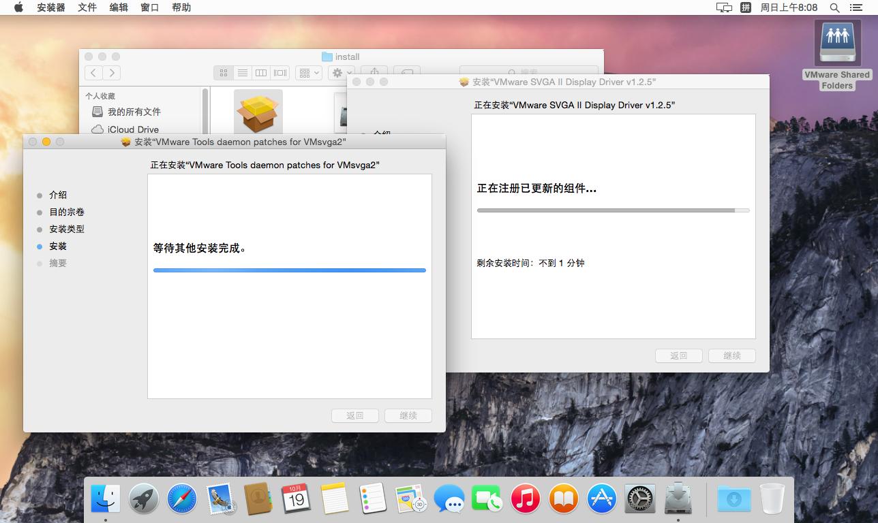Go back in Finder window
Viewport: 878px width, 523px height.
point(94,73)
